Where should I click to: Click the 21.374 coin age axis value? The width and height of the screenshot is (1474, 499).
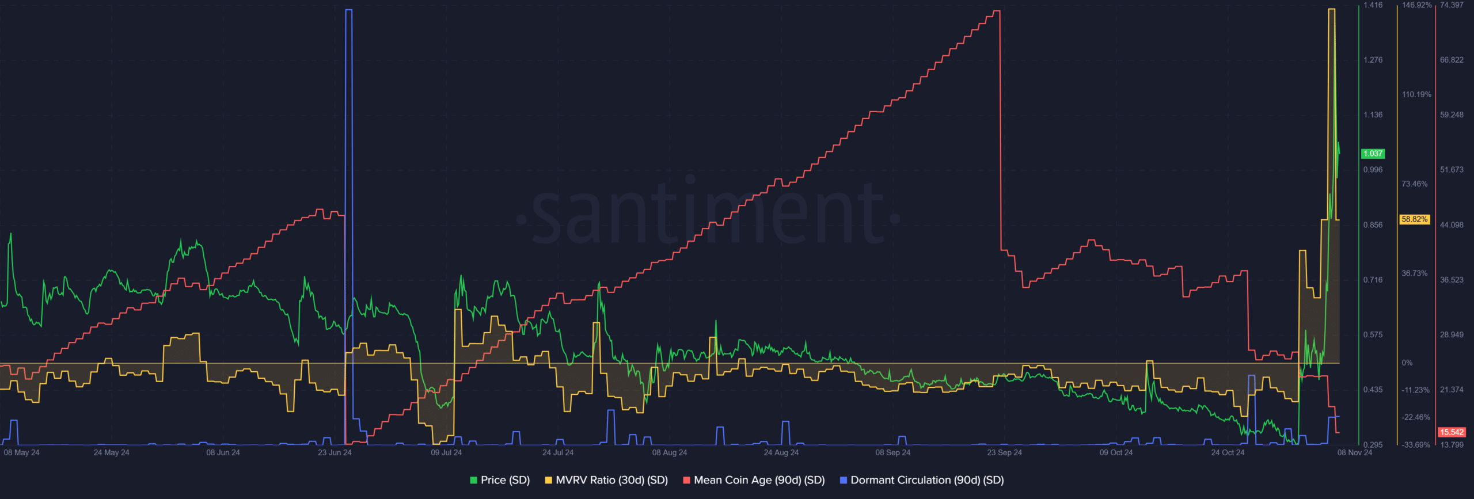(x=1452, y=390)
